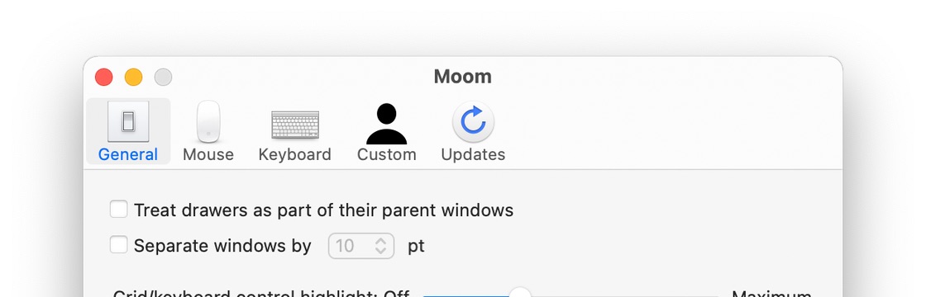Click the 'Separate windows by' label text
Viewport: 926px width, 297px height.
[x=222, y=246]
